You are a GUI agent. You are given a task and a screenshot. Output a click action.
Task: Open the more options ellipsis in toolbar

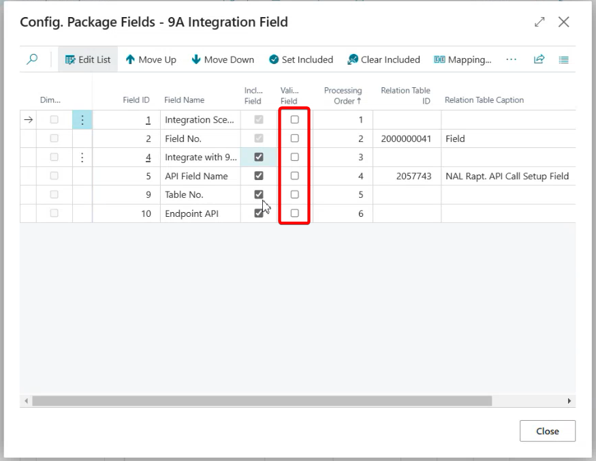coord(511,59)
